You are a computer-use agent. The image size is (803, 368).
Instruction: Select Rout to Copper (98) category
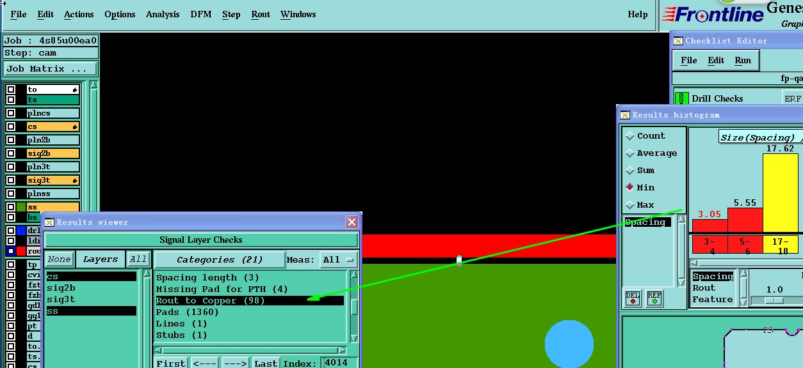point(250,300)
